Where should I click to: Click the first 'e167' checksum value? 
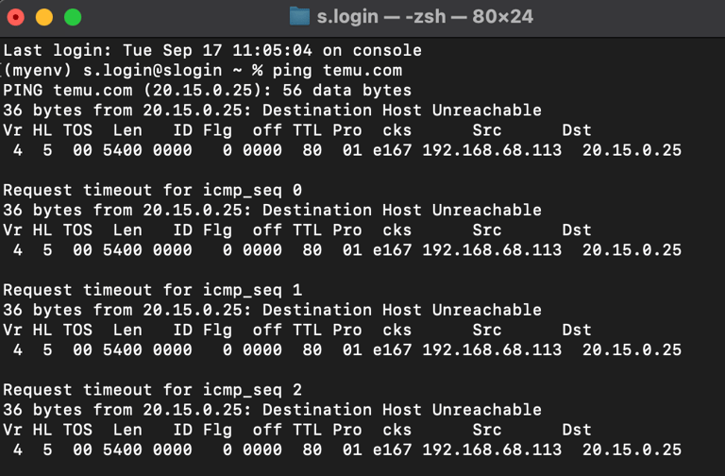tap(392, 150)
